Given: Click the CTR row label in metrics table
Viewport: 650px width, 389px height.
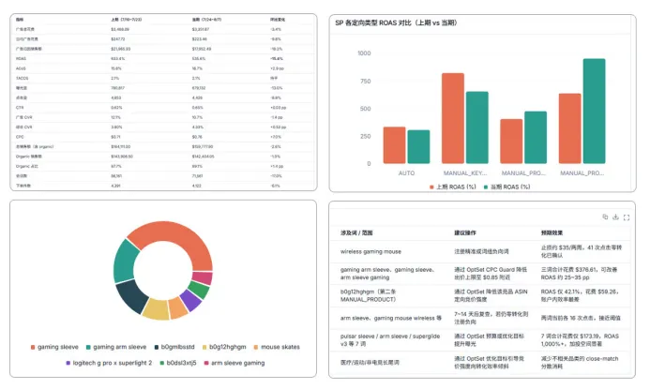Looking at the screenshot, I should [20, 107].
